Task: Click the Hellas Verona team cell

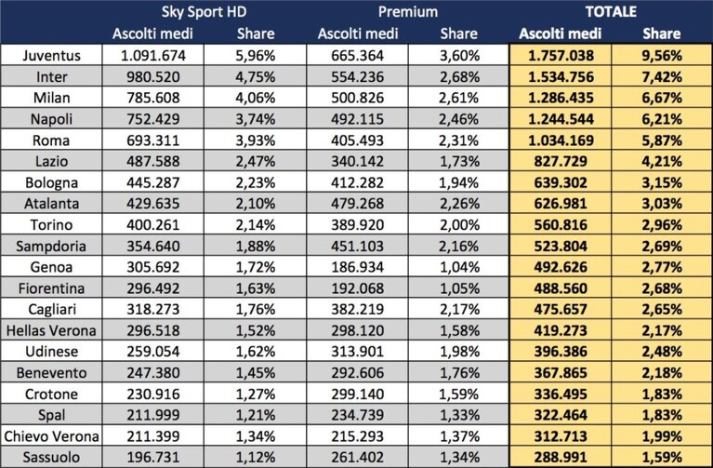Action: [51, 330]
